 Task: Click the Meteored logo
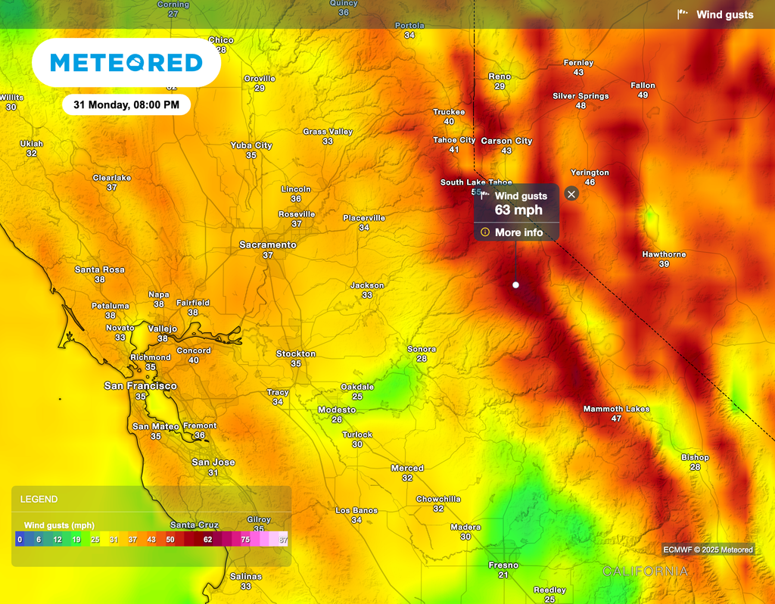[126, 62]
